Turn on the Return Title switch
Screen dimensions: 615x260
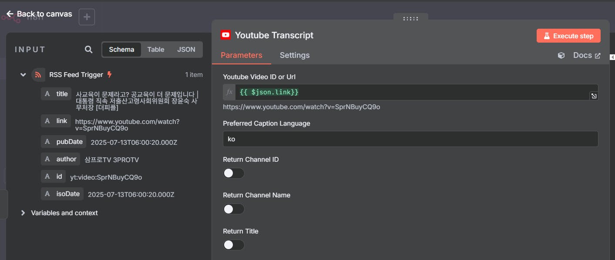pyautogui.click(x=234, y=245)
